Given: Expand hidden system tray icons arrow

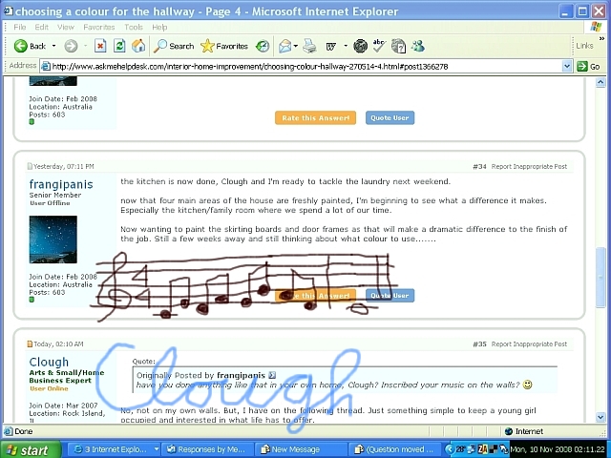Looking at the screenshot, I should tap(450, 449).
